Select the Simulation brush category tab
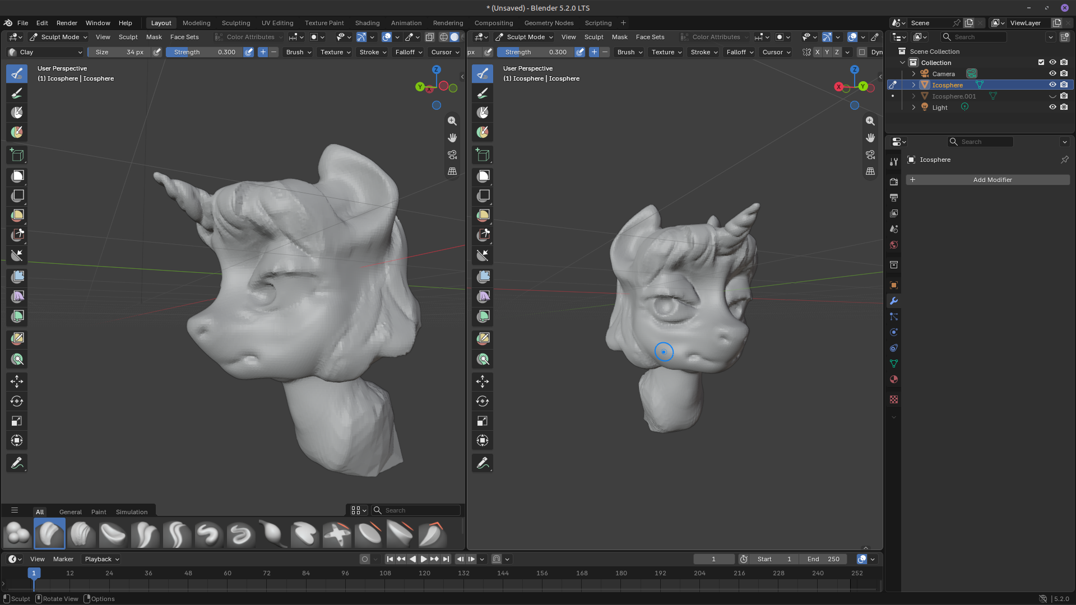Screen dimensions: 1076x605 (132, 512)
